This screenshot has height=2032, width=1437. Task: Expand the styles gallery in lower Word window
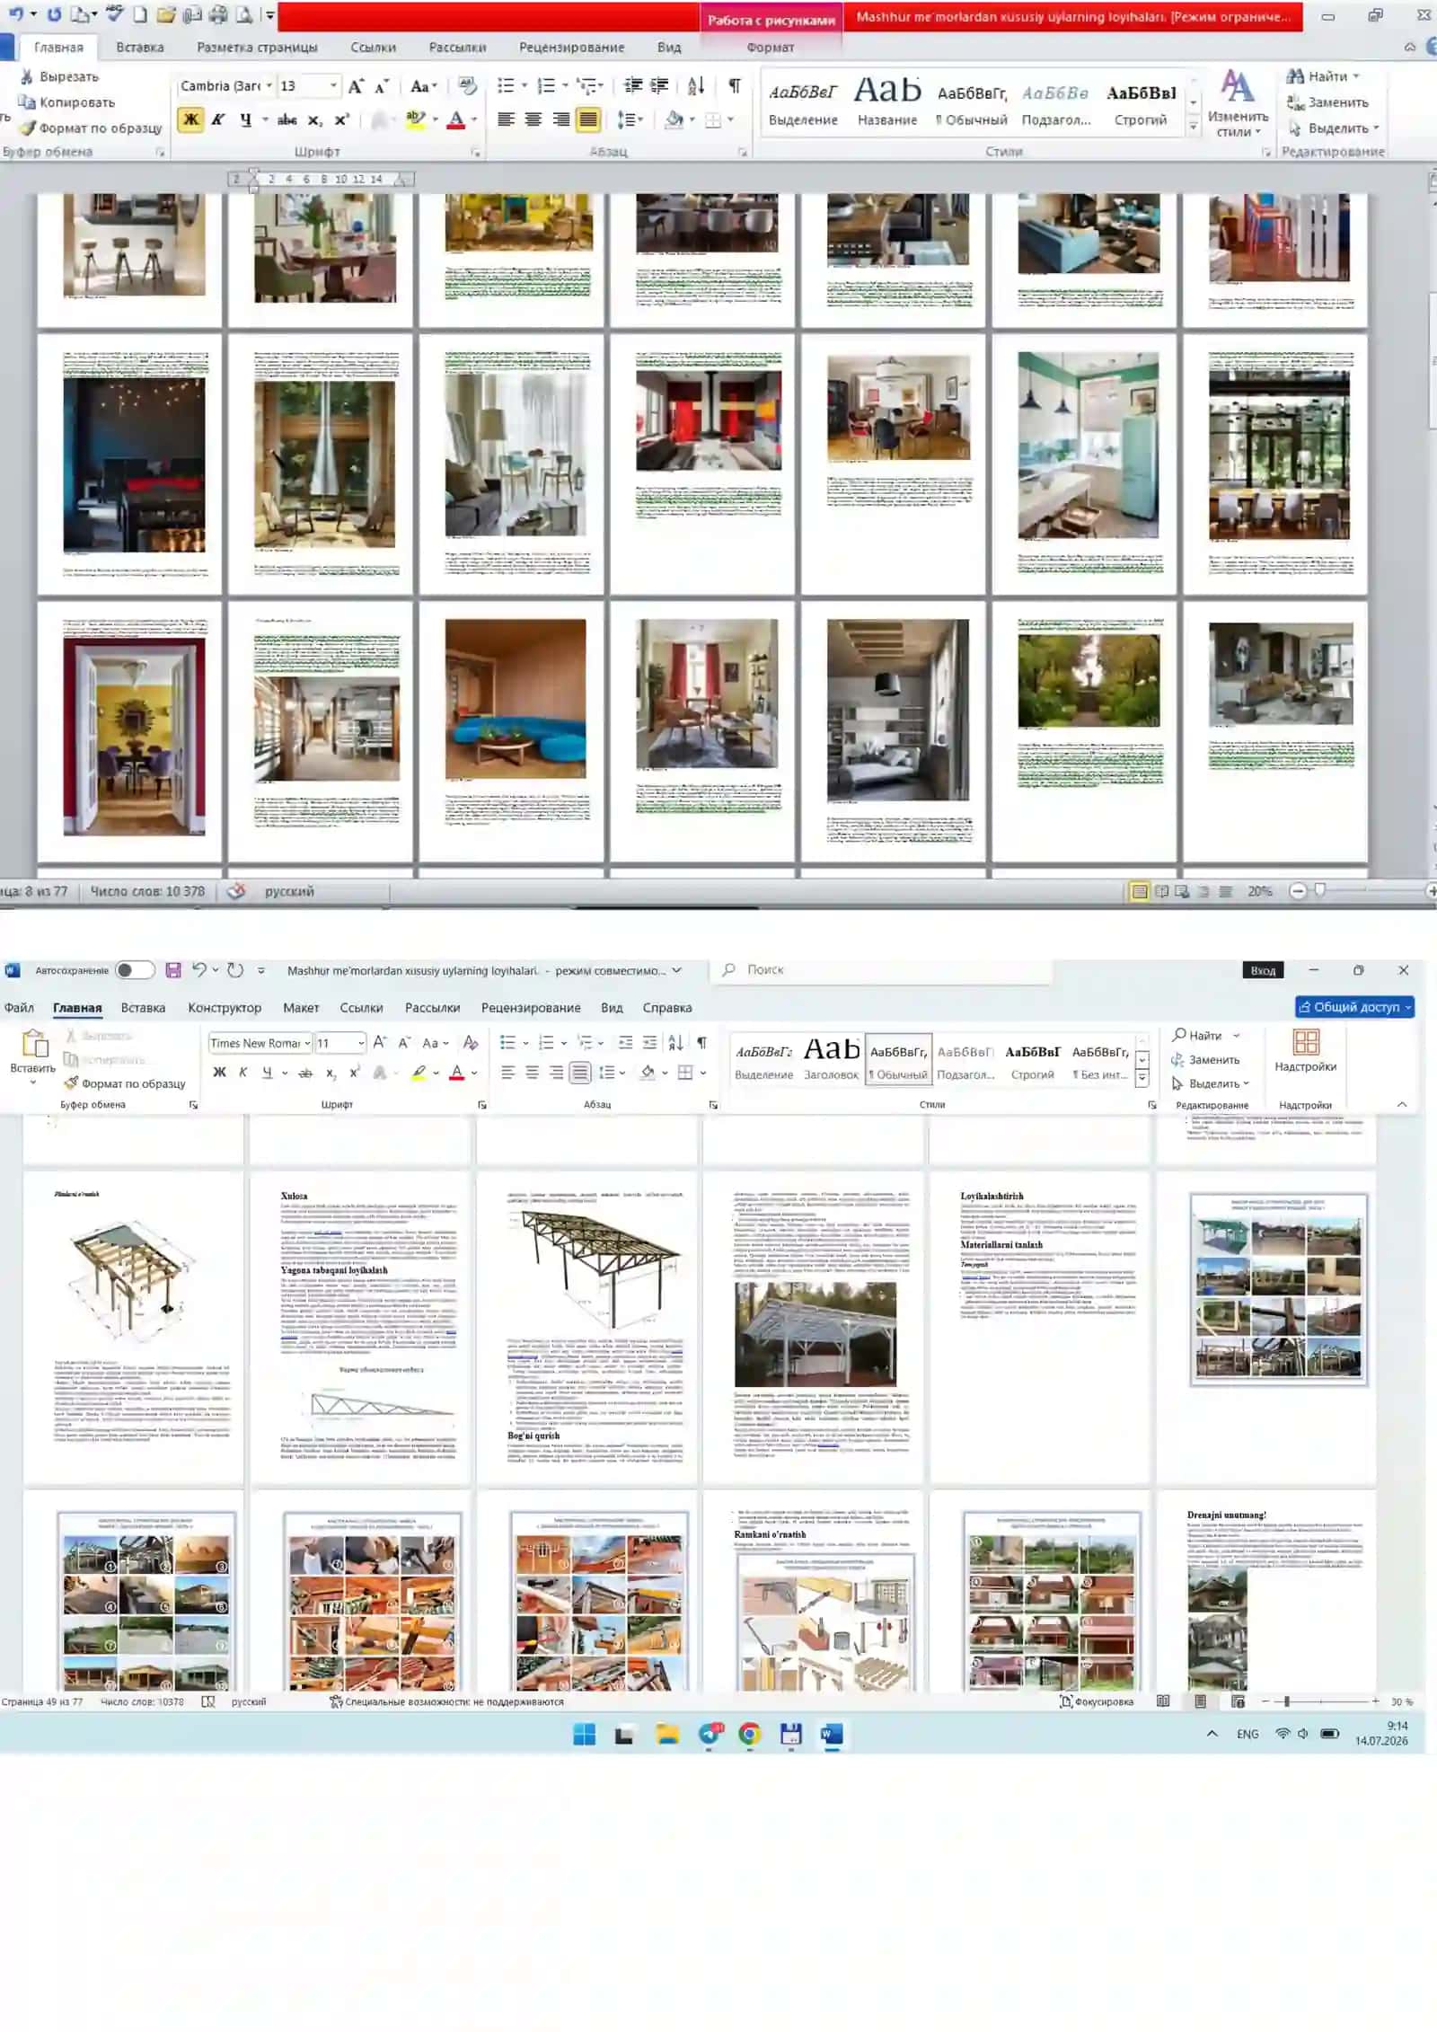pyautogui.click(x=1142, y=1078)
